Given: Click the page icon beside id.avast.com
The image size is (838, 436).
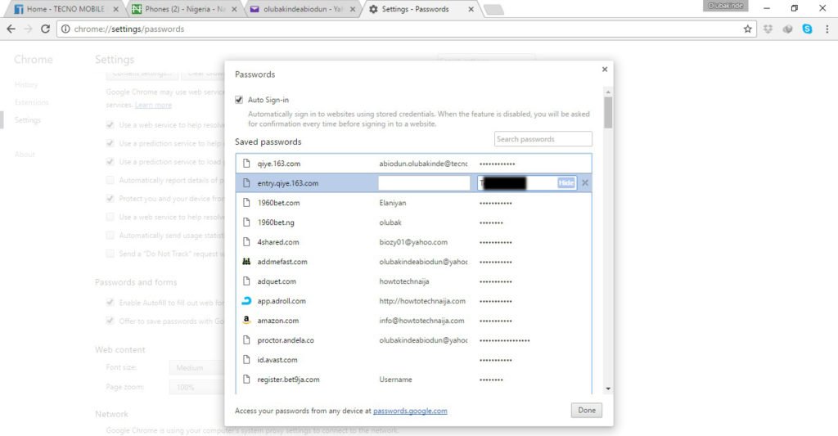Looking at the screenshot, I should coord(246,360).
